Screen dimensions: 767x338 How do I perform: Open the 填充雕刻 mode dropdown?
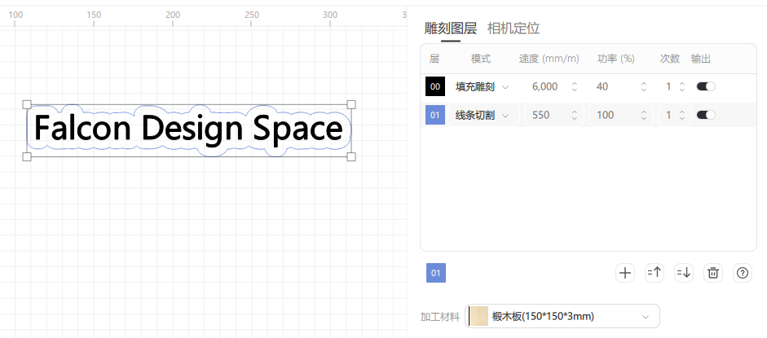pos(482,86)
